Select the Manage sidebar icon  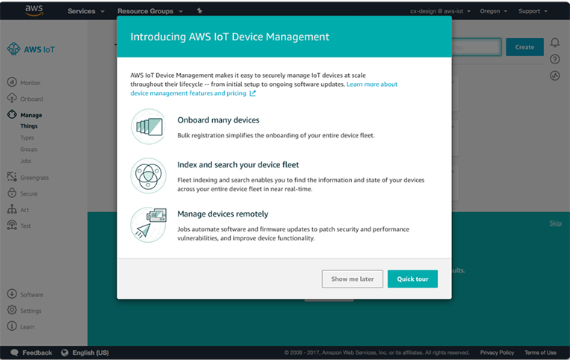click(12, 114)
